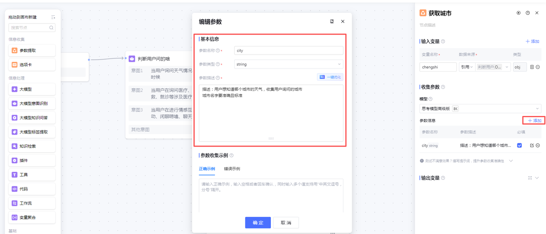Select 意图1 row in intent node
Viewport: 546px width, 234px height.
click(161, 73)
